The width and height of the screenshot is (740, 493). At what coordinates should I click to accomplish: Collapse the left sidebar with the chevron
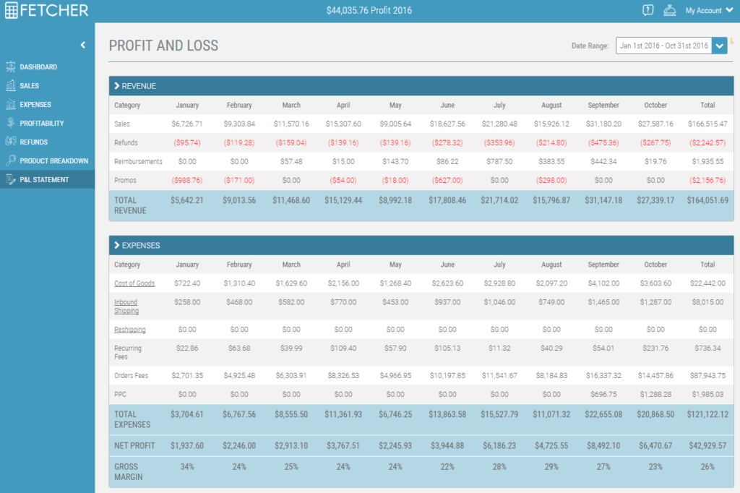(x=82, y=45)
